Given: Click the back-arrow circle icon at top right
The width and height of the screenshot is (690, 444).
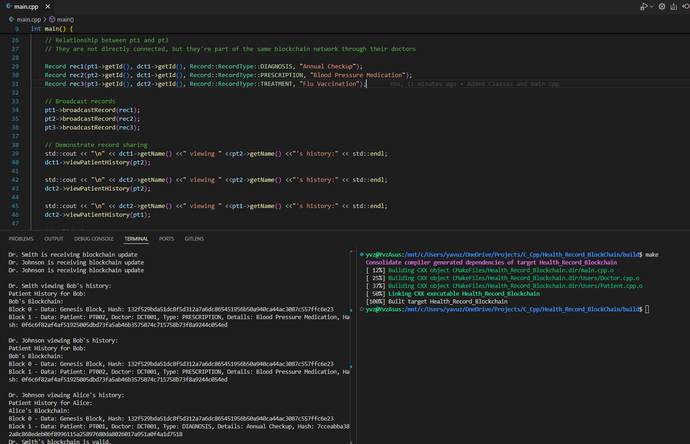Looking at the screenshot, I should tap(685, 6).
